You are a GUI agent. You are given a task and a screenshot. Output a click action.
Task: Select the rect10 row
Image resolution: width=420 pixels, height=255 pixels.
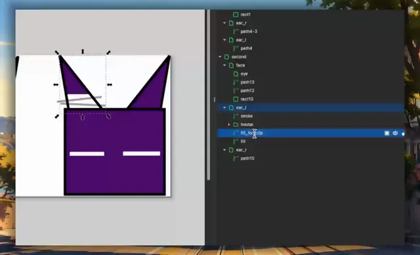click(310, 99)
